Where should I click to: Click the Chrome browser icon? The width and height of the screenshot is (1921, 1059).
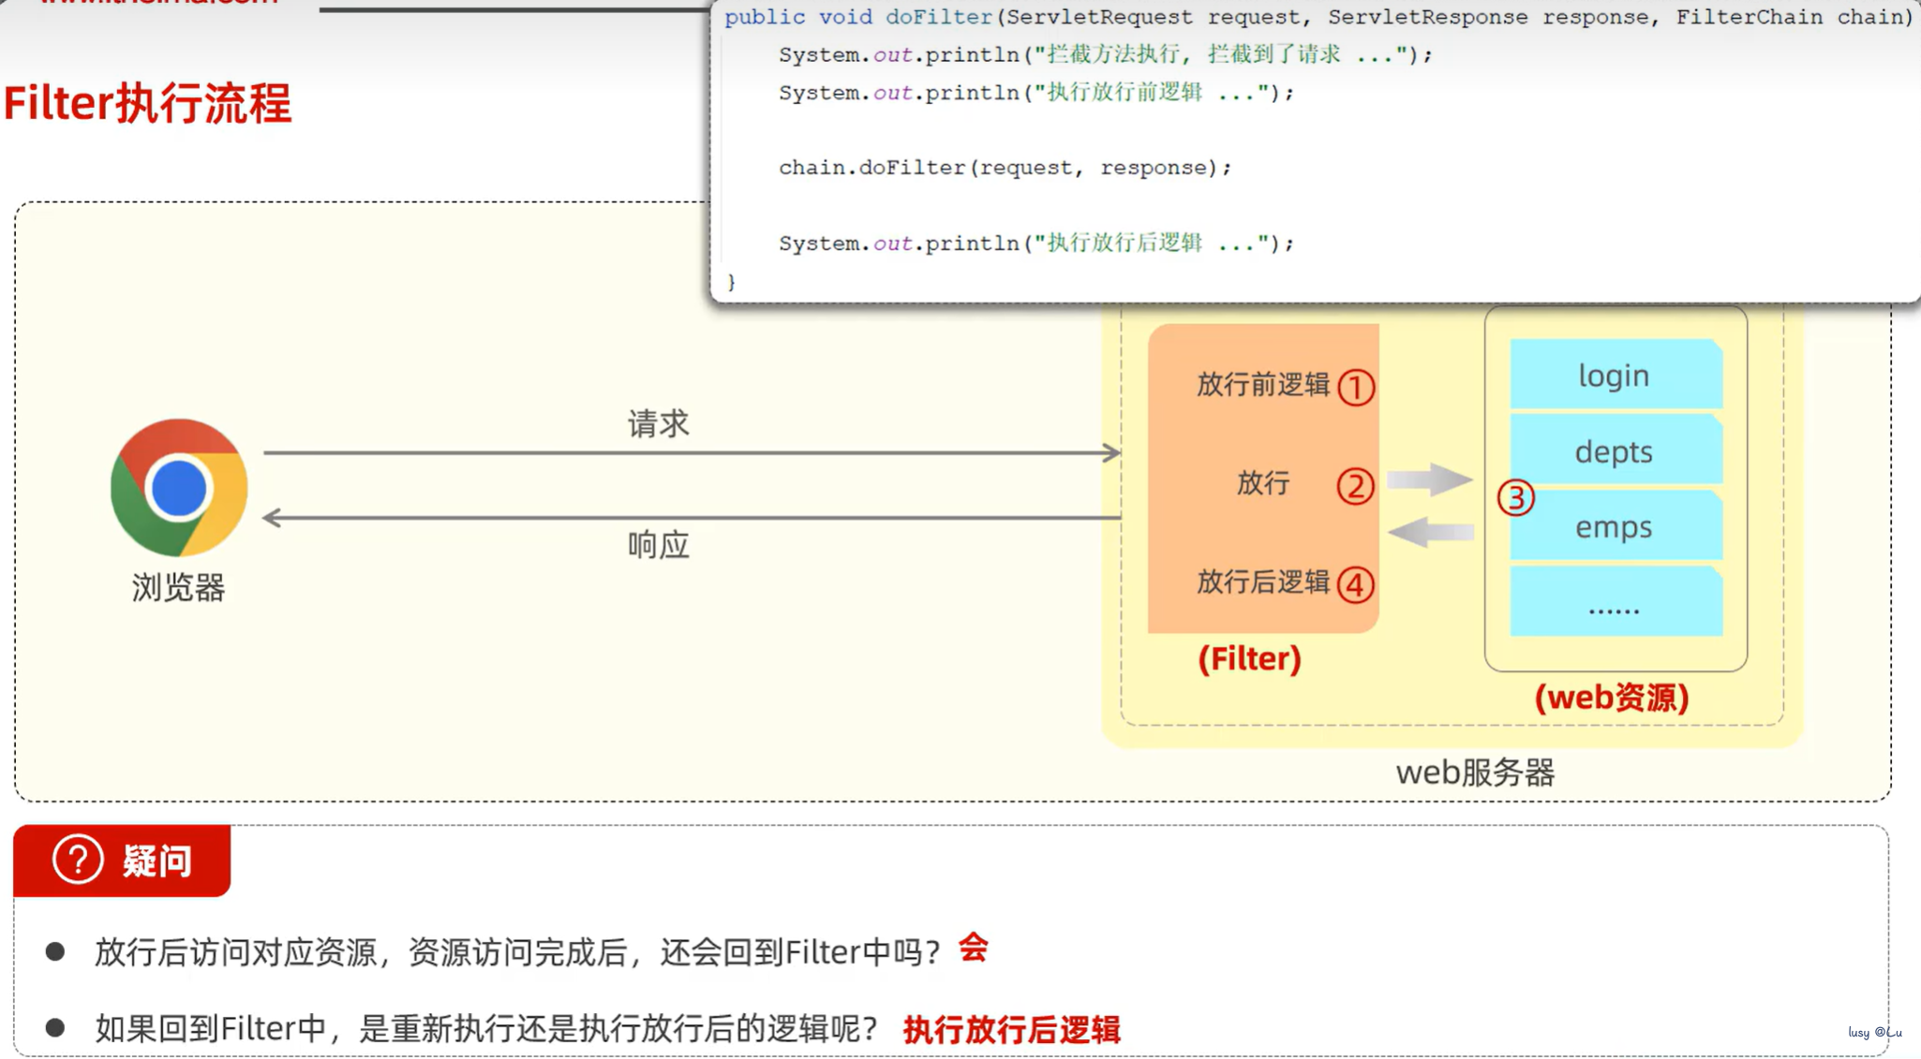point(179,488)
